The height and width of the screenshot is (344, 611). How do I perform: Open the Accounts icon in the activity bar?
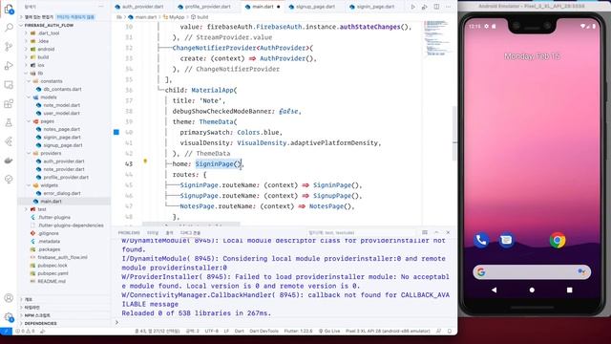point(9,298)
